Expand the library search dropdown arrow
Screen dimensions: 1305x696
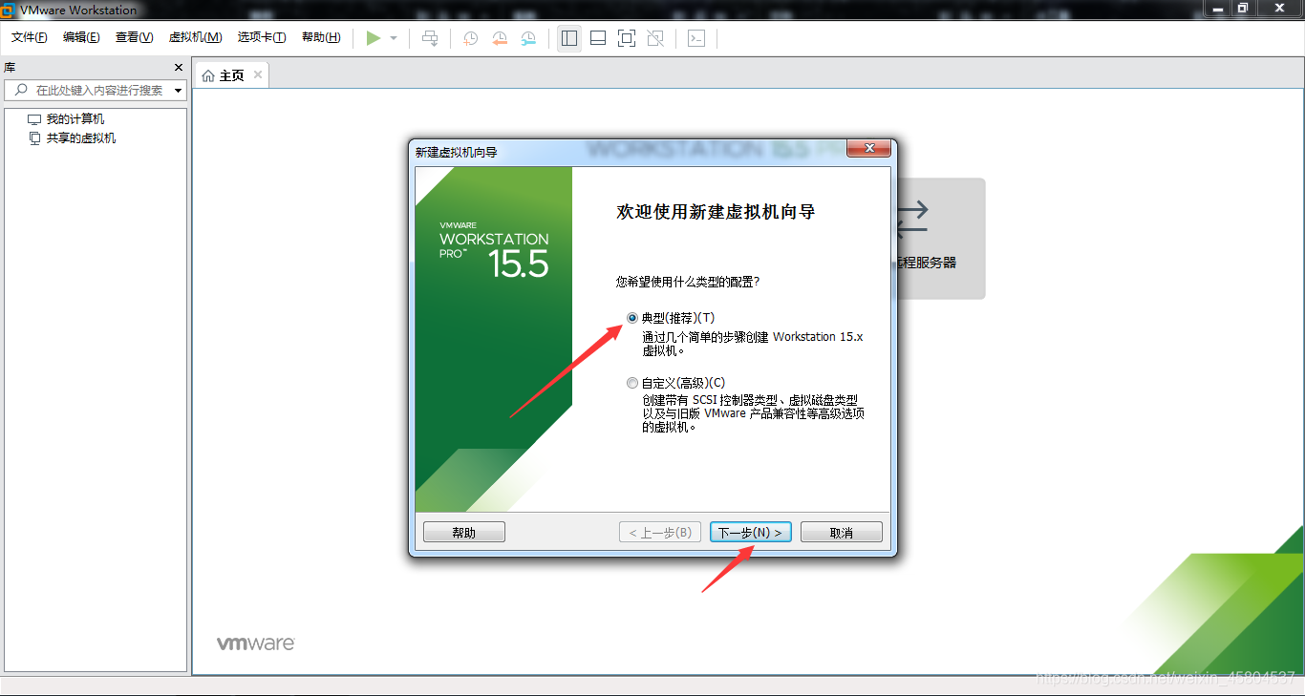tap(179, 90)
